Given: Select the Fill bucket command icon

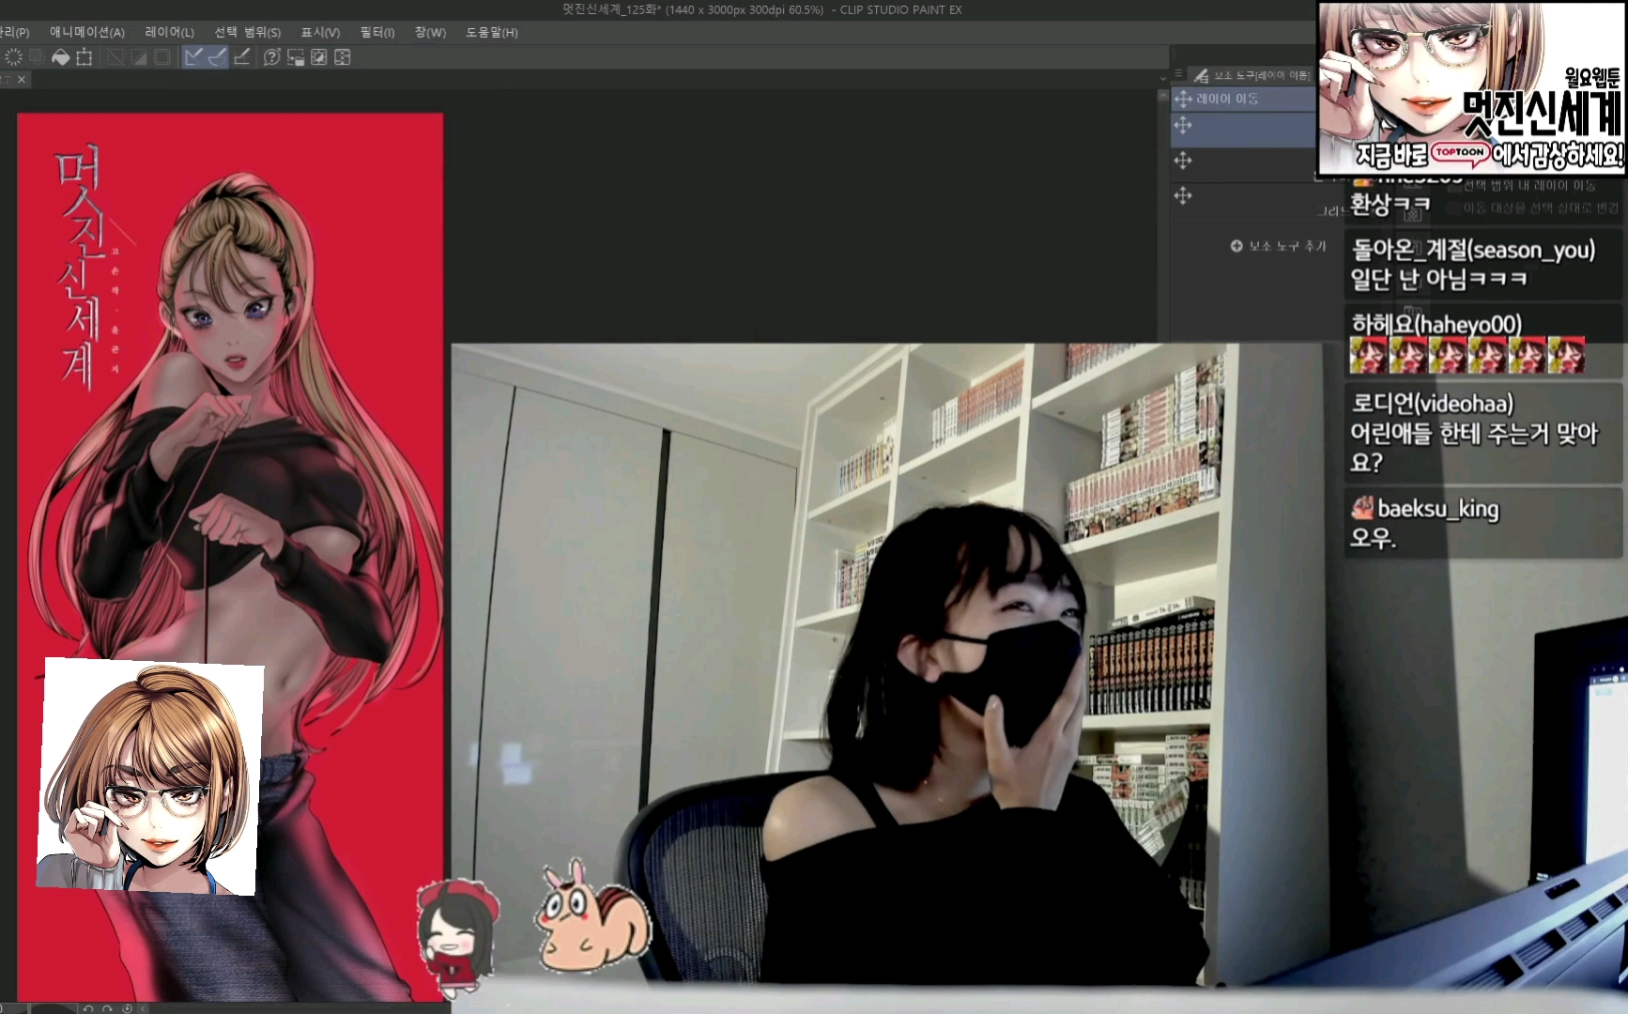Looking at the screenshot, I should pos(60,57).
